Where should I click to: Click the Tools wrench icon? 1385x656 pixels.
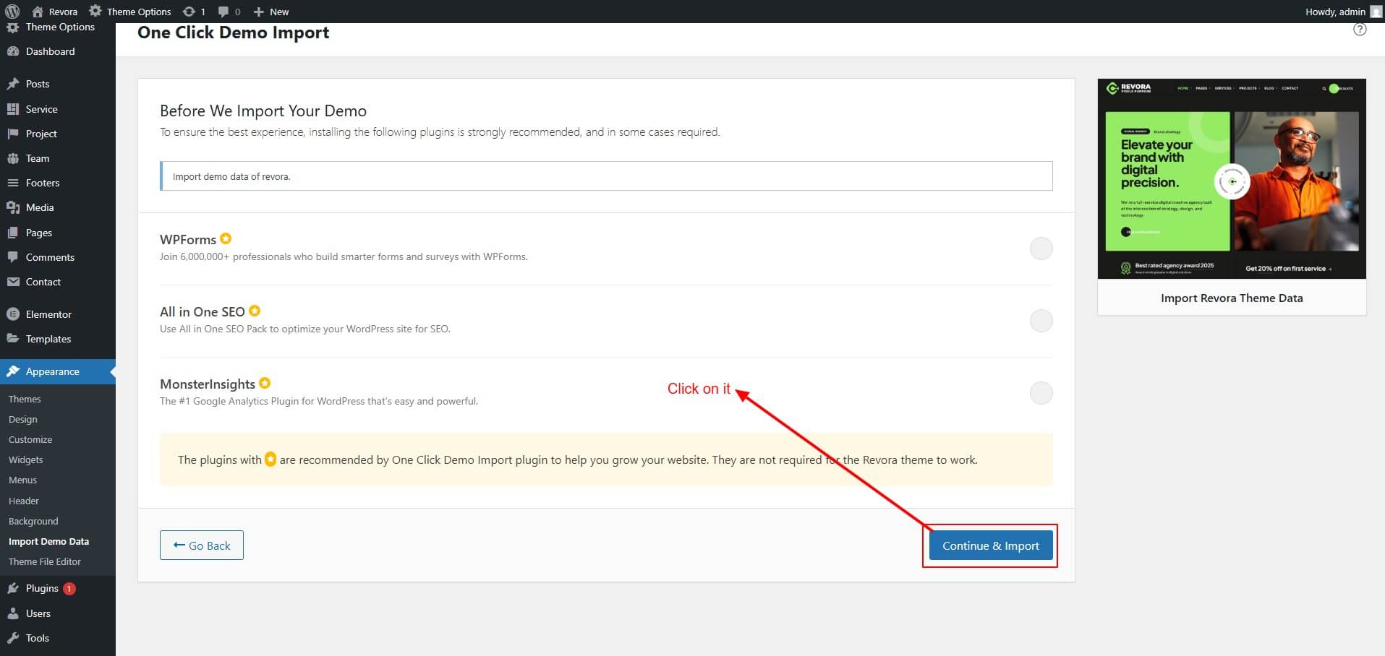click(x=12, y=638)
